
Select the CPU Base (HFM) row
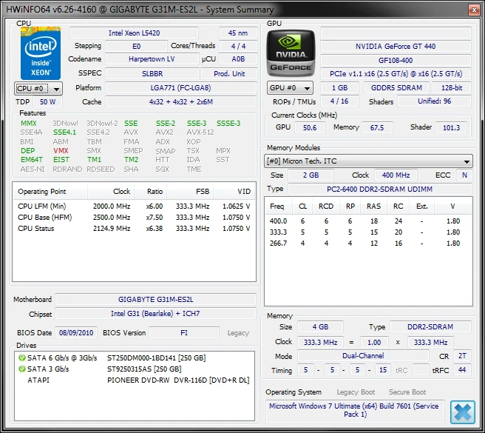tap(134, 218)
